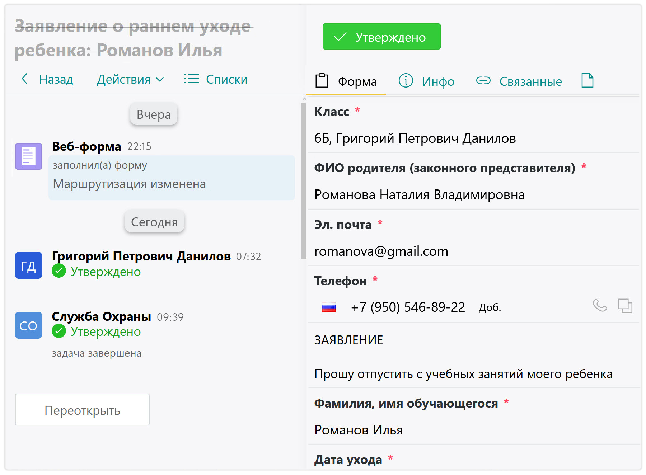Click the Назад back arrow icon

pyautogui.click(x=24, y=79)
